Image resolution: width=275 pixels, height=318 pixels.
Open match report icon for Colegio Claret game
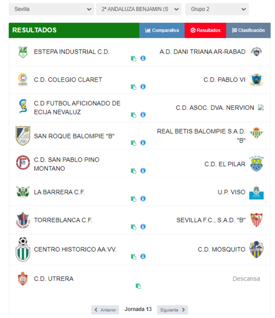[133, 87]
